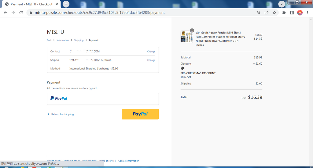Screen dimensions: 313x168
Task: Open Terms of service footer link
Action: [x=107, y=161]
